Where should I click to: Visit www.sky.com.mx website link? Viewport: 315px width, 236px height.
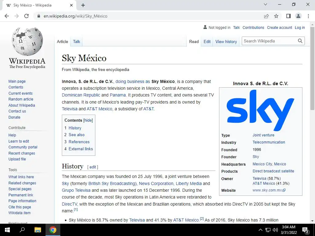pyautogui.click(x=269, y=190)
